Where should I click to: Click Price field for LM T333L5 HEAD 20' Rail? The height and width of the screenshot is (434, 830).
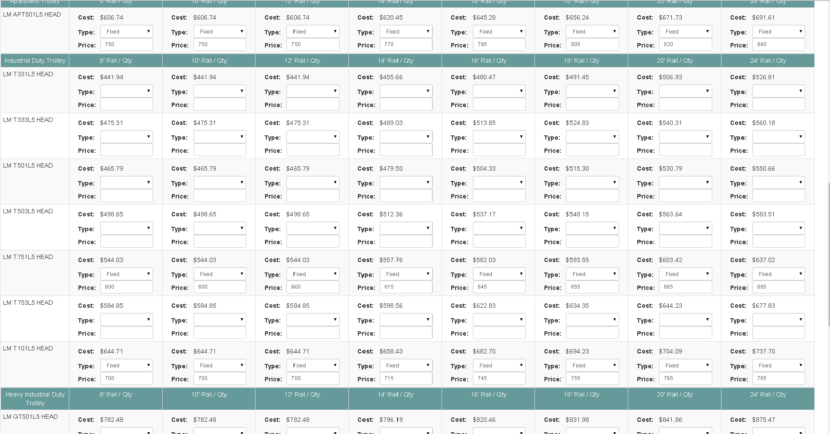(x=685, y=150)
